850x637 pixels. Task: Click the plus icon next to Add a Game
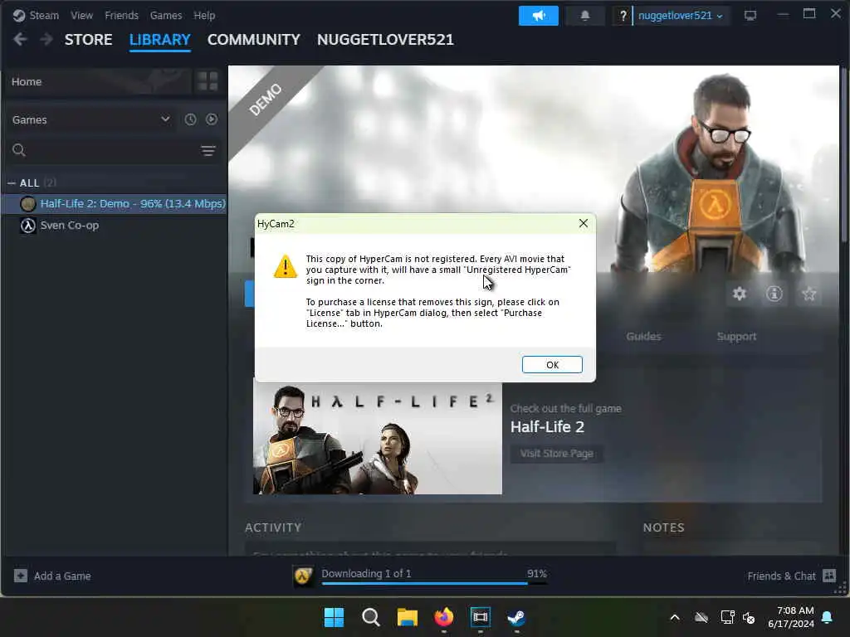(21, 576)
